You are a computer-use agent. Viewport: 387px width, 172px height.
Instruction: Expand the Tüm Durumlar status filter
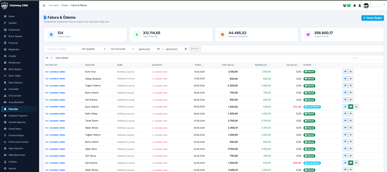coord(123,49)
